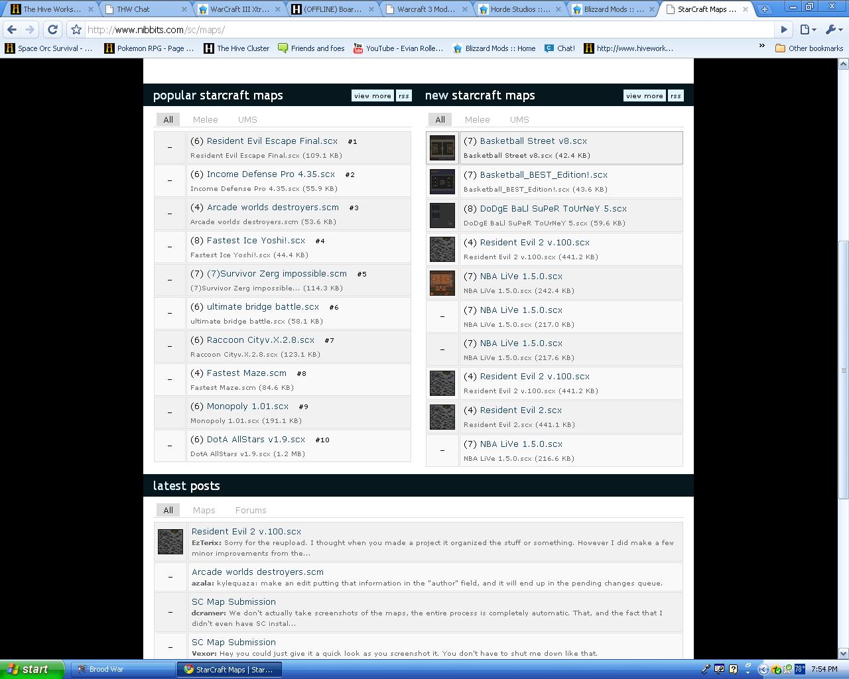Open rss feed for new maps
Screen dimensions: 849x679
click(676, 95)
